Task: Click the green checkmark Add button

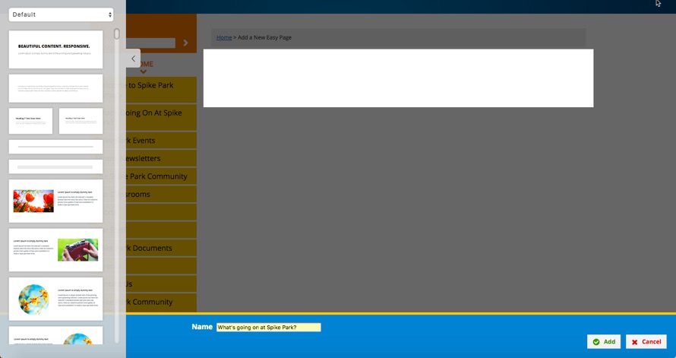Action: point(603,342)
